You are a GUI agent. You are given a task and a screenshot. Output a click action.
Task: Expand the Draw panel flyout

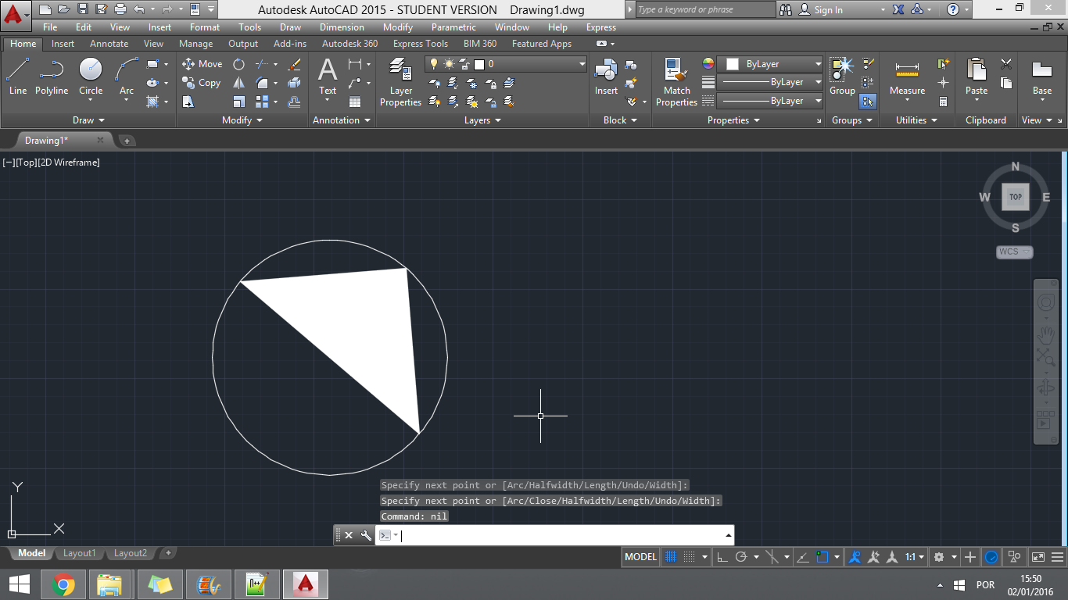point(88,120)
